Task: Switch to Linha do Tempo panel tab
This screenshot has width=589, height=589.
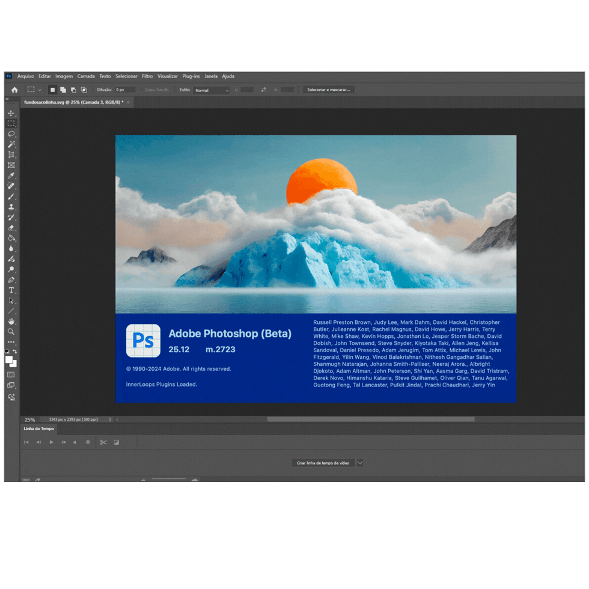Action: coord(39,429)
